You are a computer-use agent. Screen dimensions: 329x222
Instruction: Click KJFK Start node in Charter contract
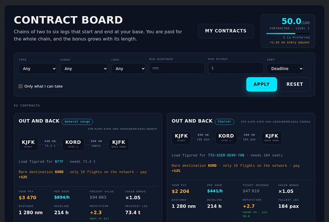181,138
